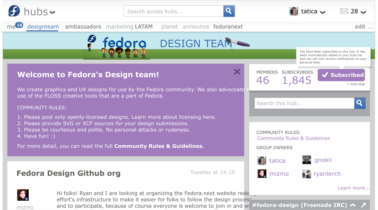Open gnokii's profile link

(323, 160)
